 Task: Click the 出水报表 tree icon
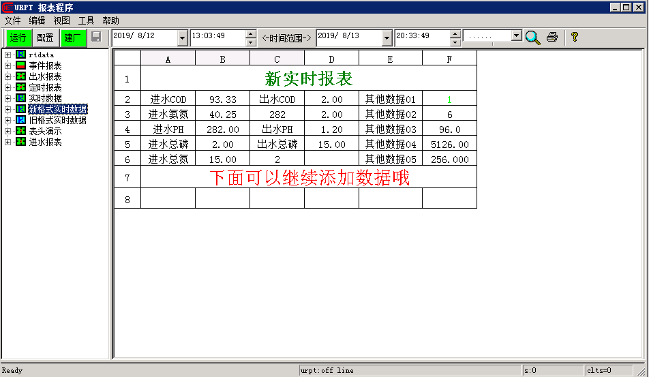pyautogui.click(x=21, y=76)
